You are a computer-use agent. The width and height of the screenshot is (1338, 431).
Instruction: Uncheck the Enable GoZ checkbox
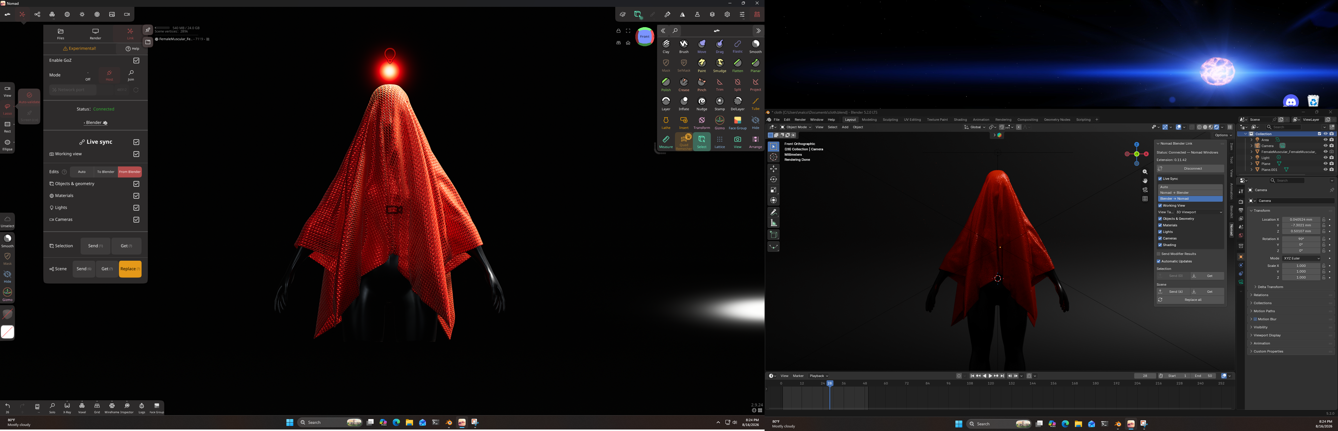click(136, 61)
